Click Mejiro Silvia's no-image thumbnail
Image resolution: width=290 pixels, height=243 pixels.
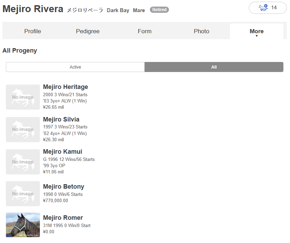23,129
